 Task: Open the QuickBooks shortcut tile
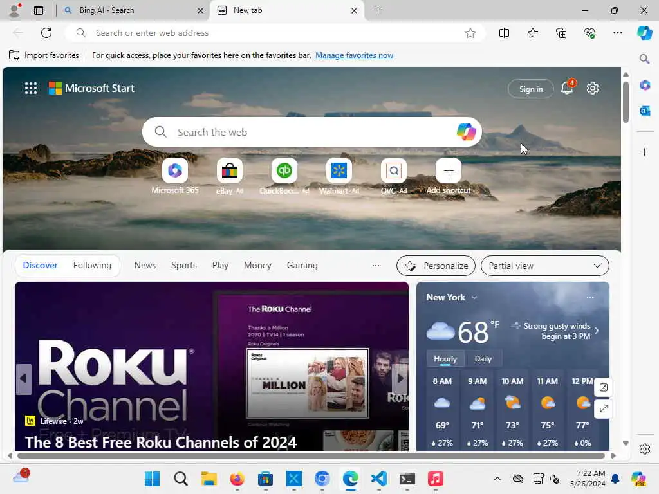[x=284, y=170]
